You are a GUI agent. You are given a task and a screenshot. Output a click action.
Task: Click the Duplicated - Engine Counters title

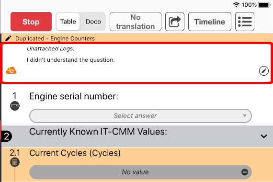click(55, 38)
